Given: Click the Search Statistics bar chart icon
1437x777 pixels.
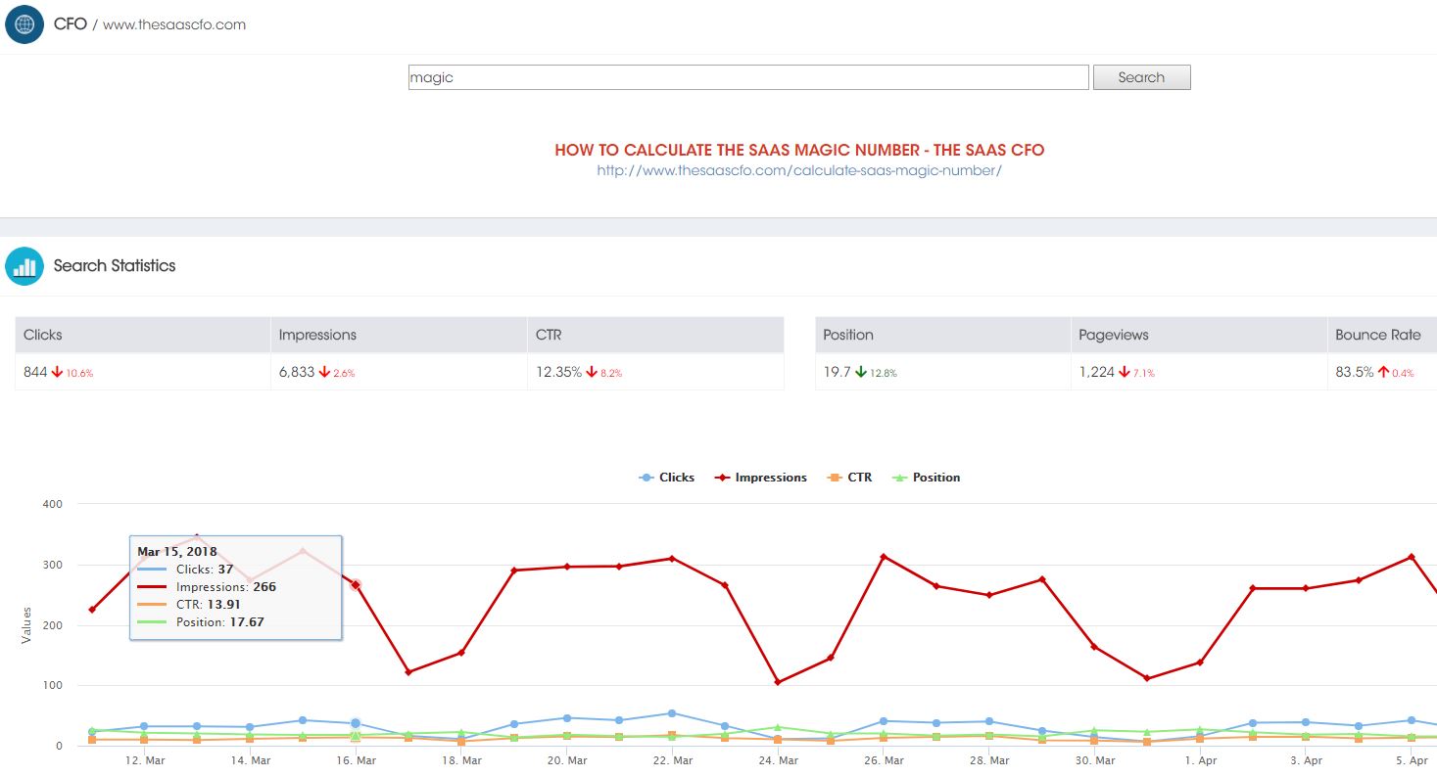Looking at the screenshot, I should click(24, 265).
